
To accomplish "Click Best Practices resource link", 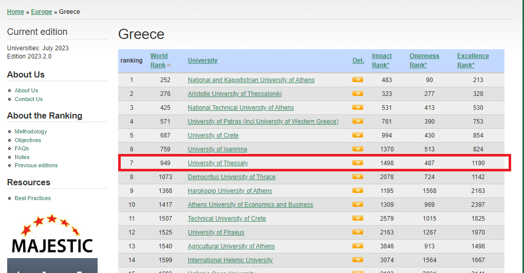I will tap(32, 198).
